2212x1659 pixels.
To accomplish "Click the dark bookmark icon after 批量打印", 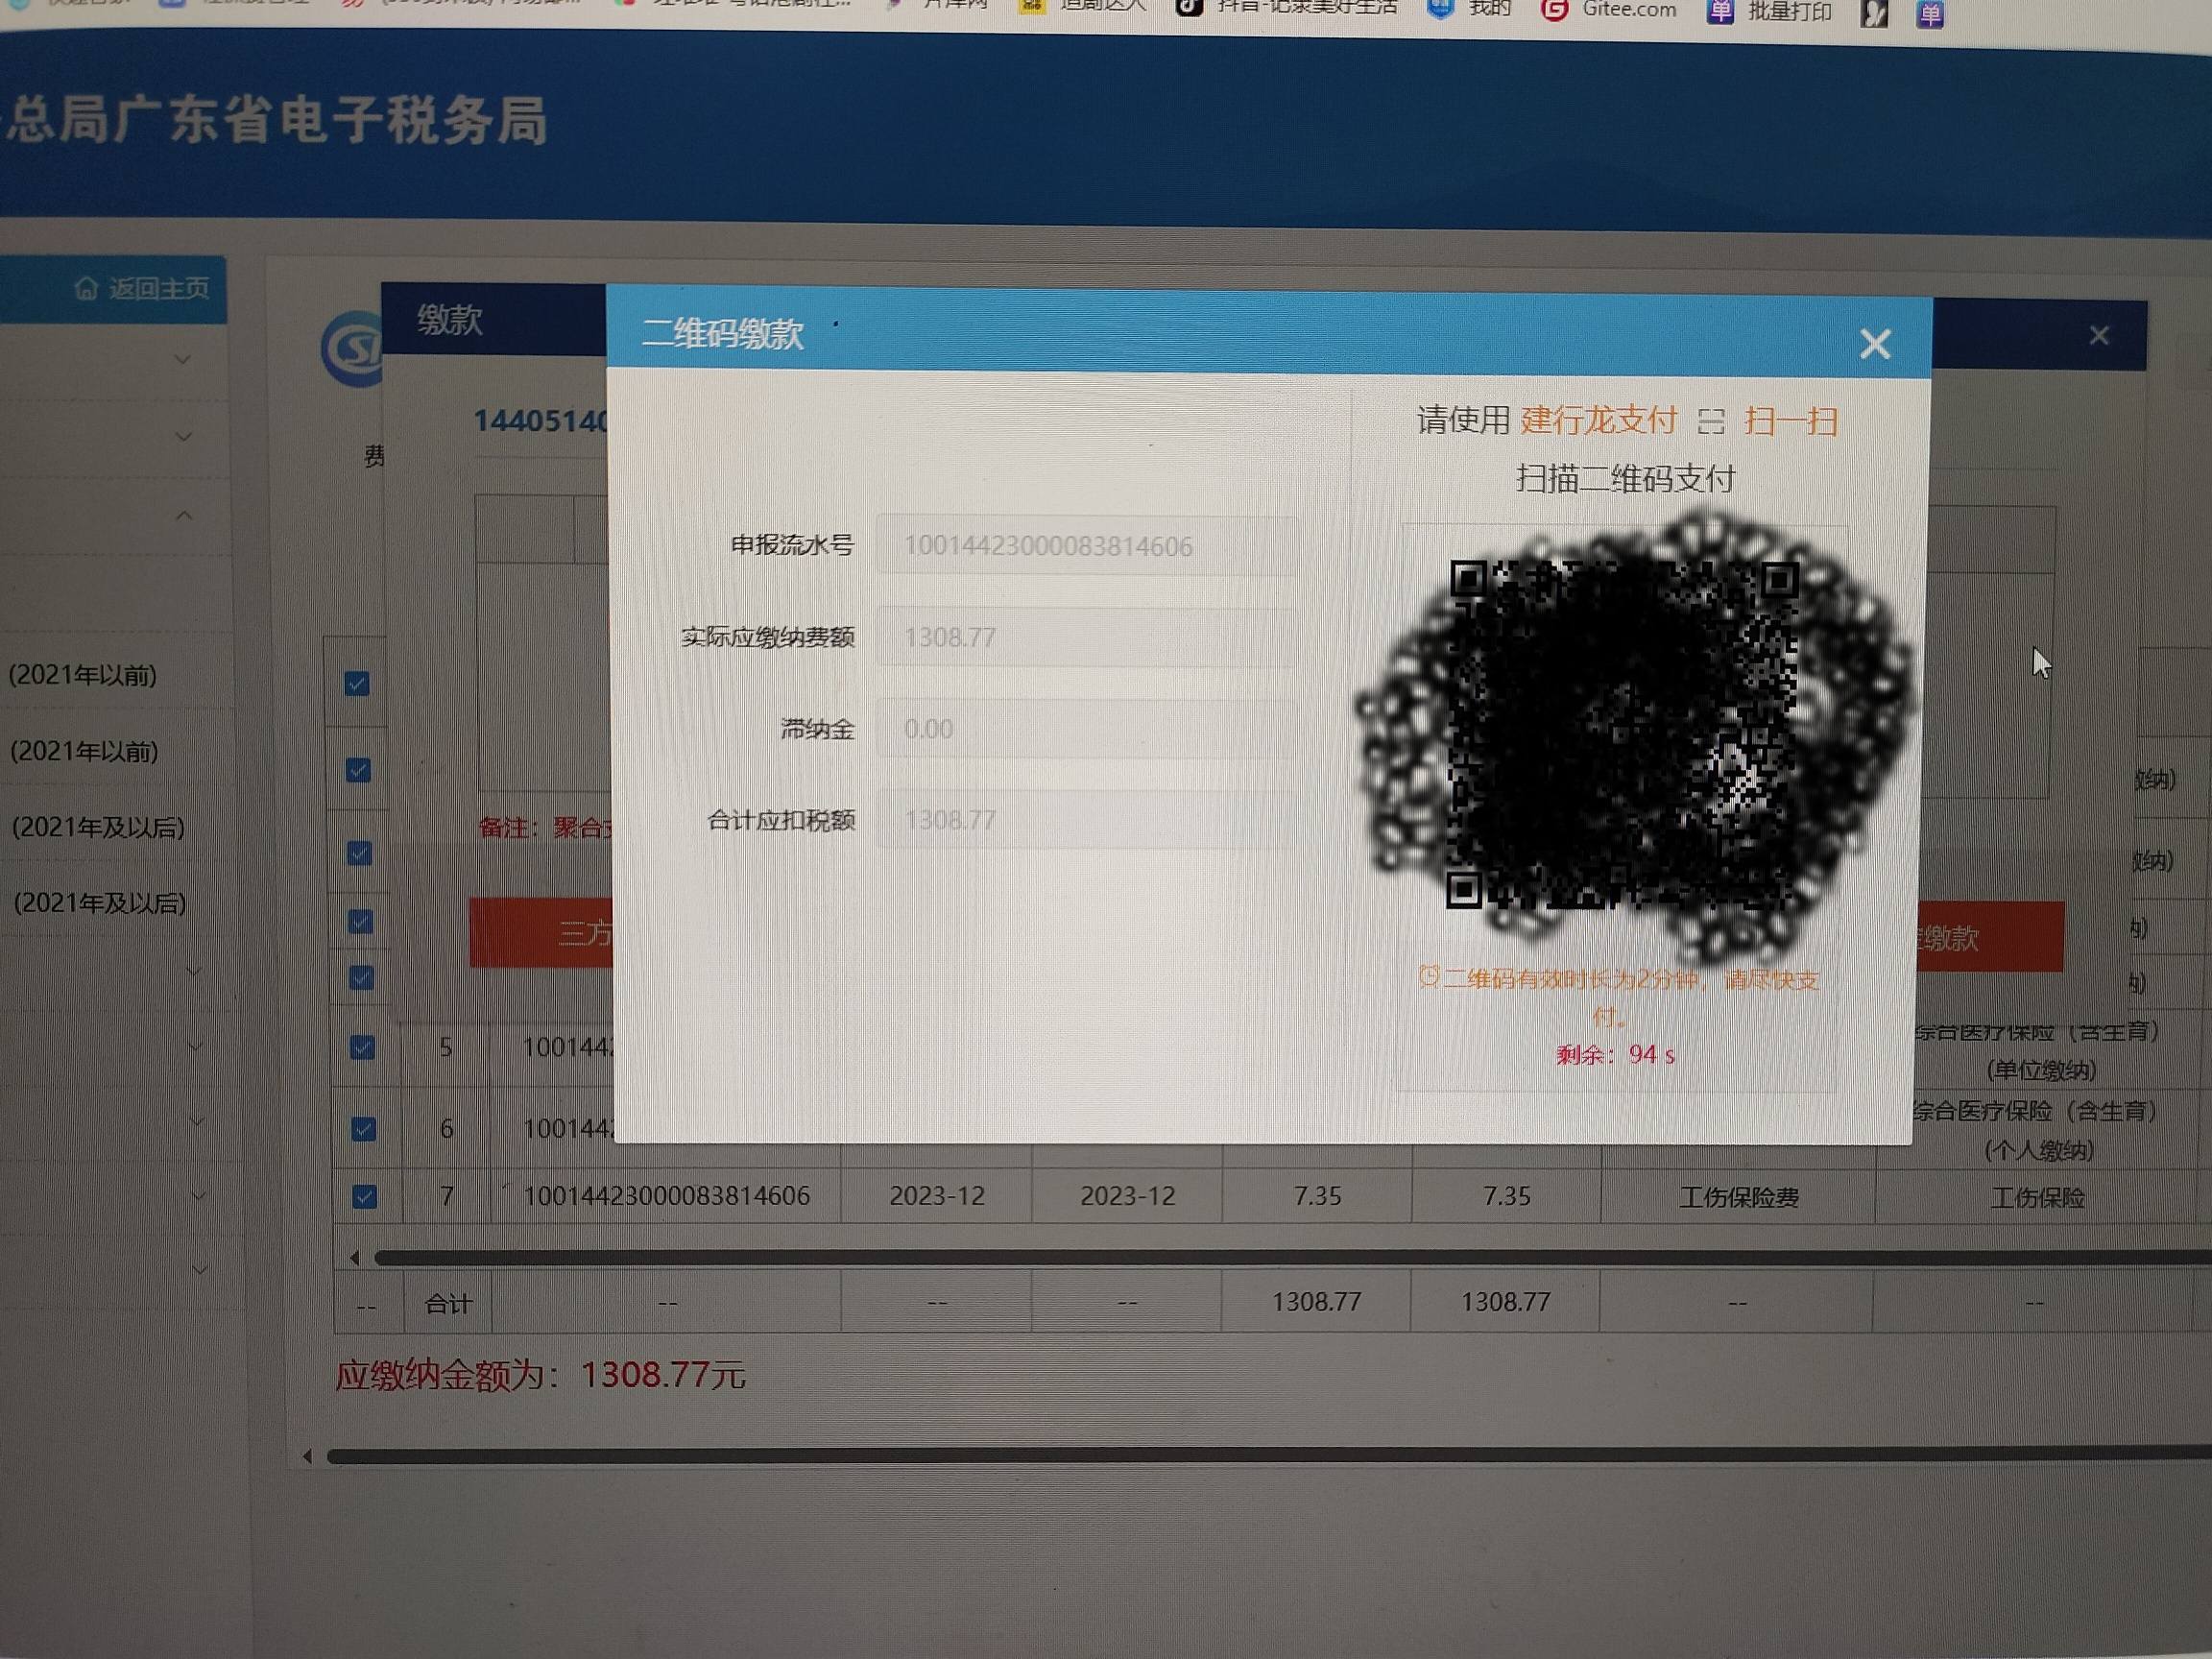I will 1875,14.
